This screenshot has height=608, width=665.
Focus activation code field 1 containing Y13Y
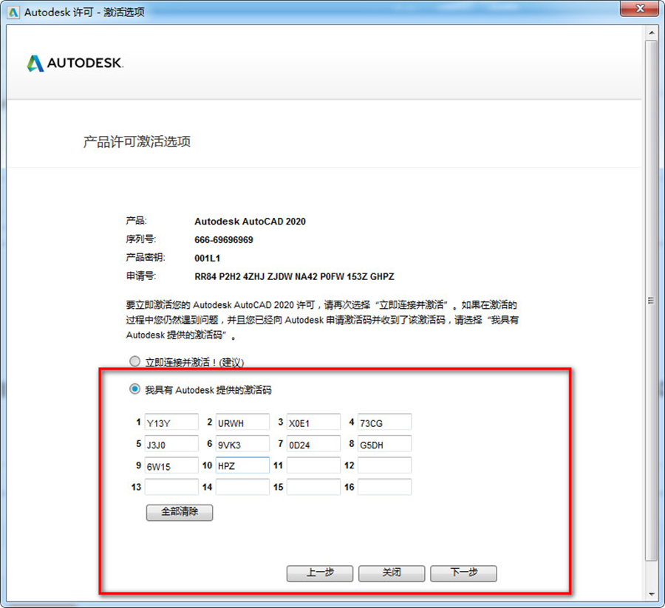[171, 423]
